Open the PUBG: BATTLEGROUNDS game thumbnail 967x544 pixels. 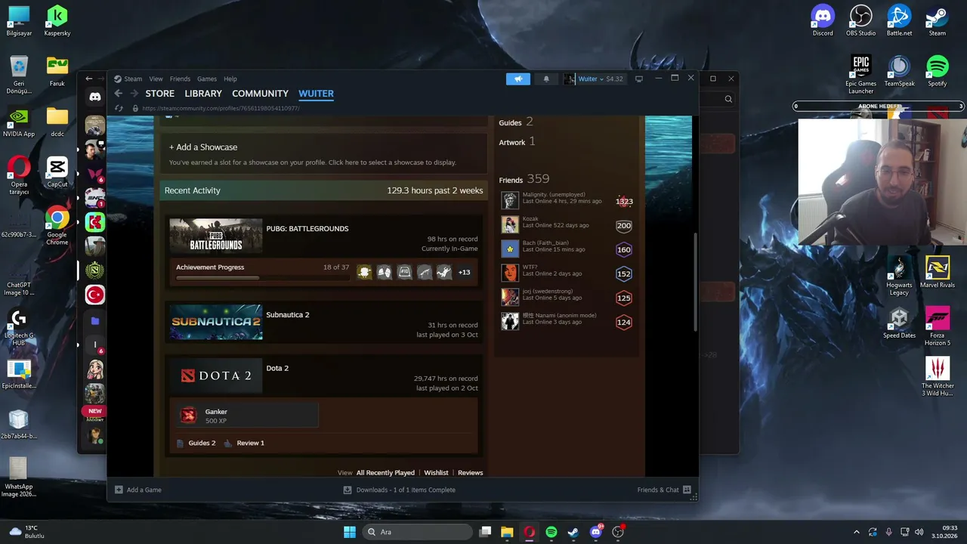pos(216,236)
